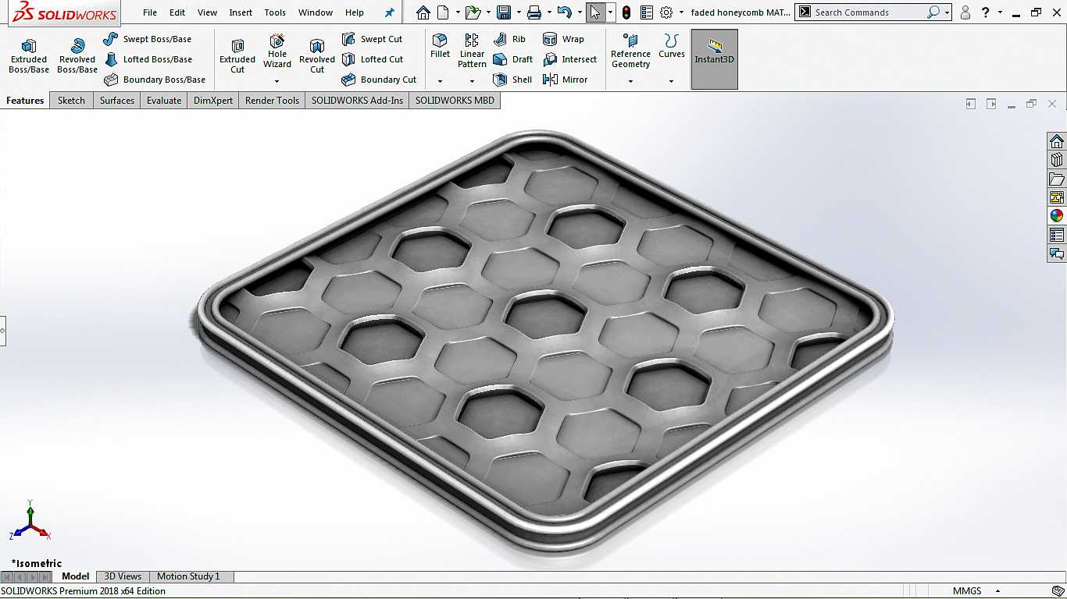Switch to the Sketch tab
This screenshot has width=1067, height=599.
click(71, 101)
